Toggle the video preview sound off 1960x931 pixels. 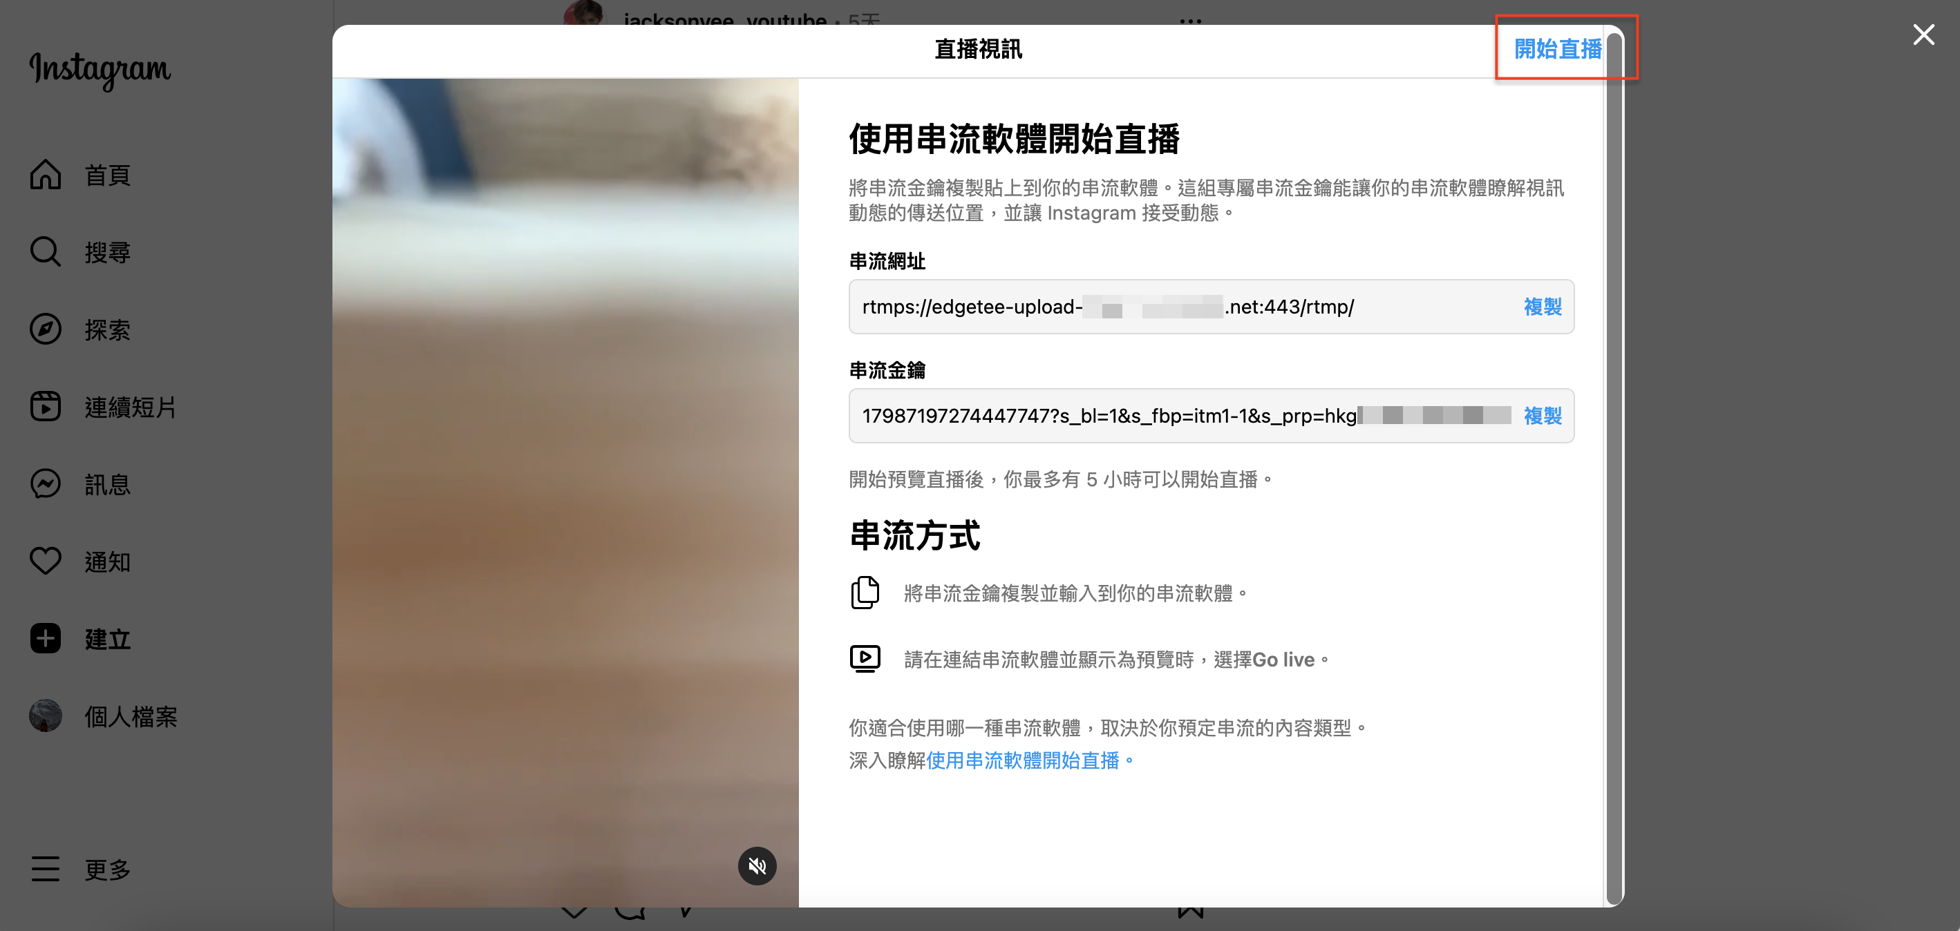pos(757,865)
